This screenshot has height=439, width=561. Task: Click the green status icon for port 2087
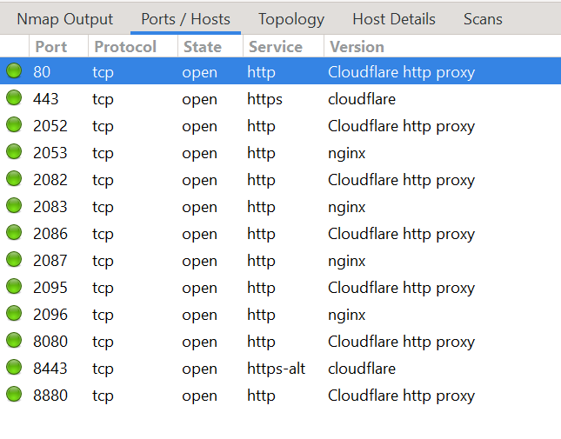14,261
